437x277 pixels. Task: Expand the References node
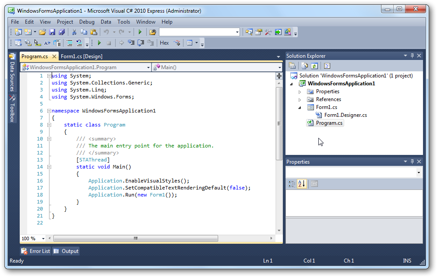point(300,99)
